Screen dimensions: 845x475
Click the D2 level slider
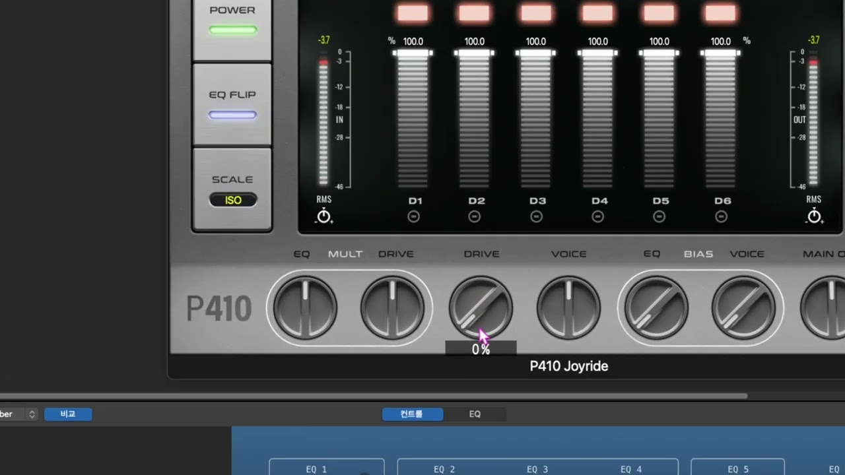pyautogui.click(x=475, y=119)
